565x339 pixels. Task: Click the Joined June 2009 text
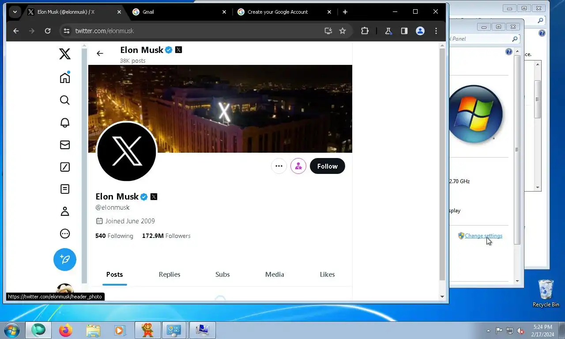[130, 221]
